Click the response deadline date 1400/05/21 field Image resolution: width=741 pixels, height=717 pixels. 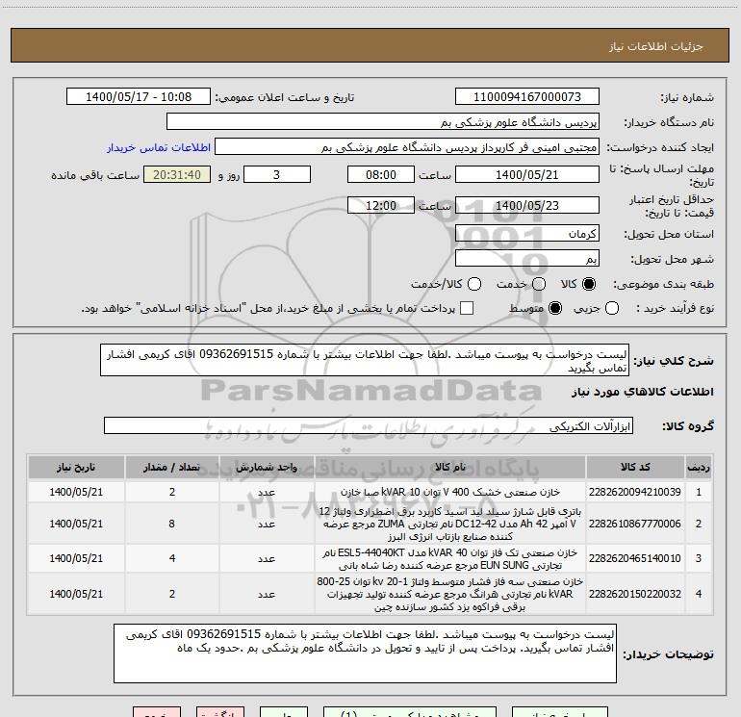pyautogui.click(x=527, y=175)
